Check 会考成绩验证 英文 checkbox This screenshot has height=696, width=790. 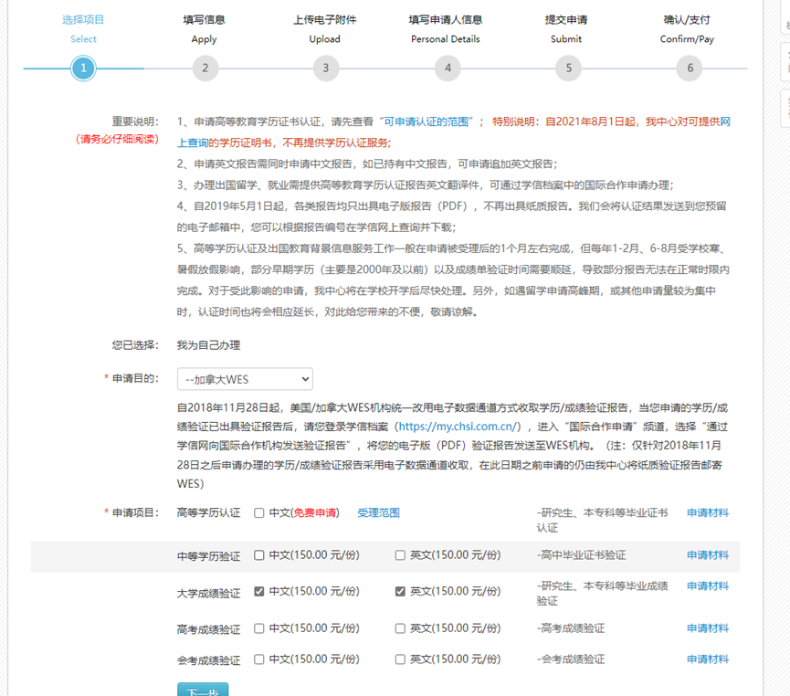point(400,659)
